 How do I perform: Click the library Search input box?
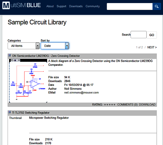(139, 34)
